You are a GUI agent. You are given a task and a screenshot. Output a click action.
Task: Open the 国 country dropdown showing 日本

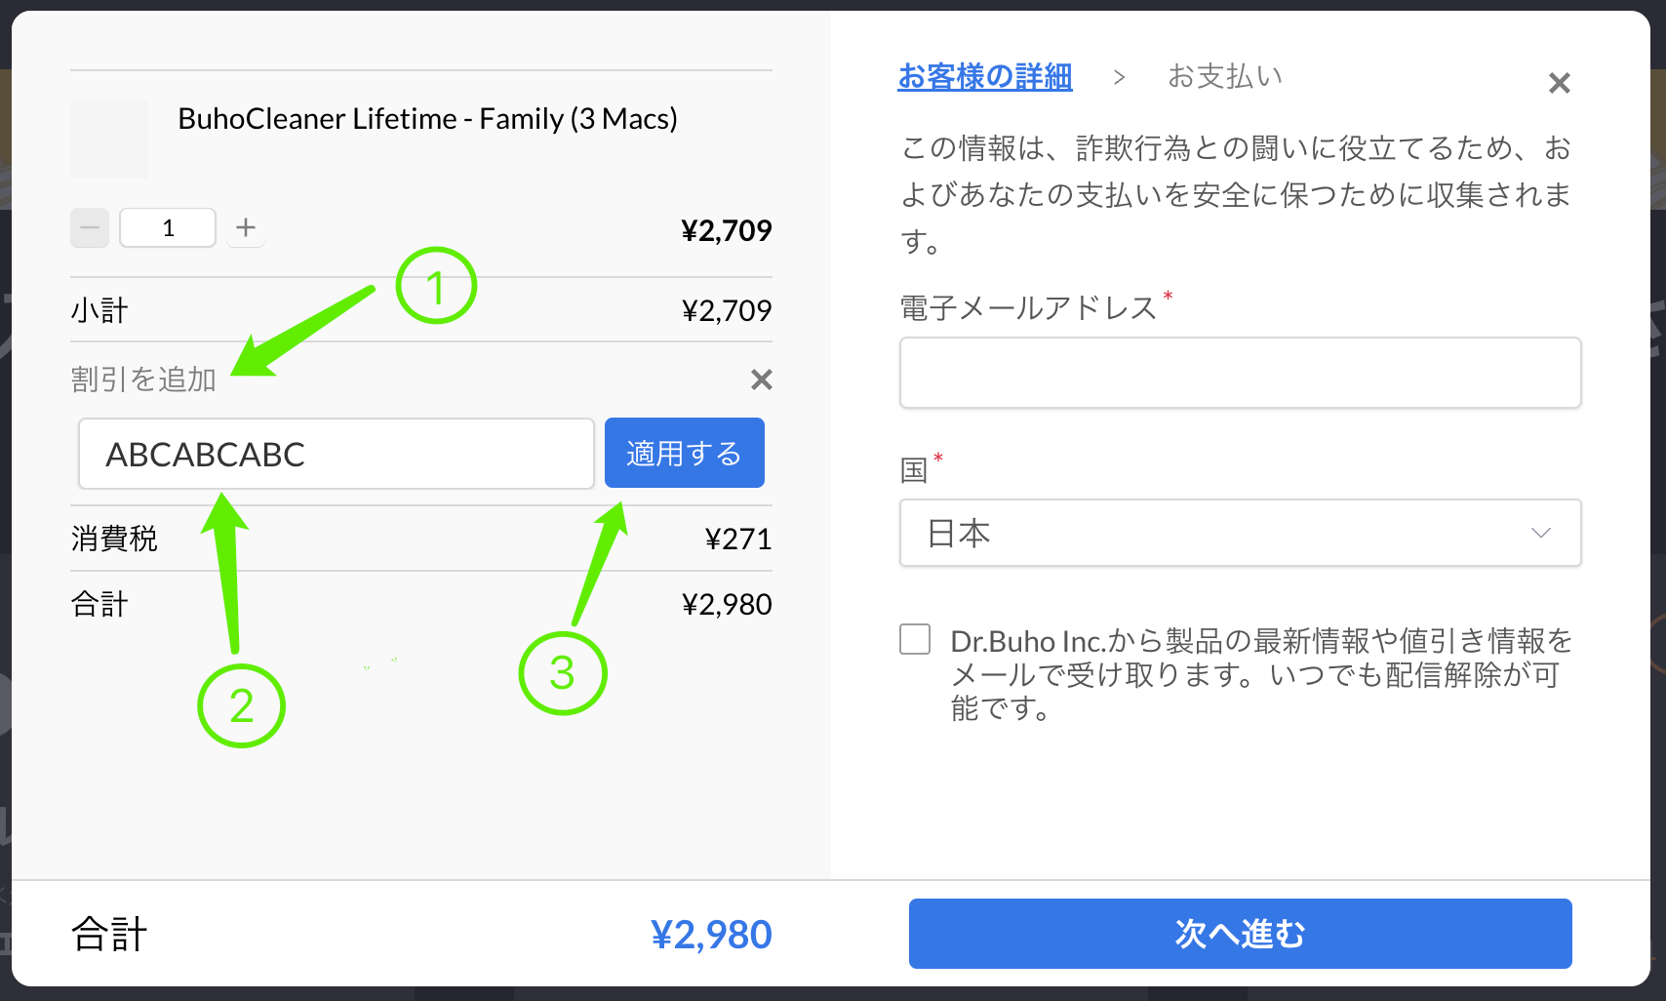pyautogui.click(x=1241, y=533)
